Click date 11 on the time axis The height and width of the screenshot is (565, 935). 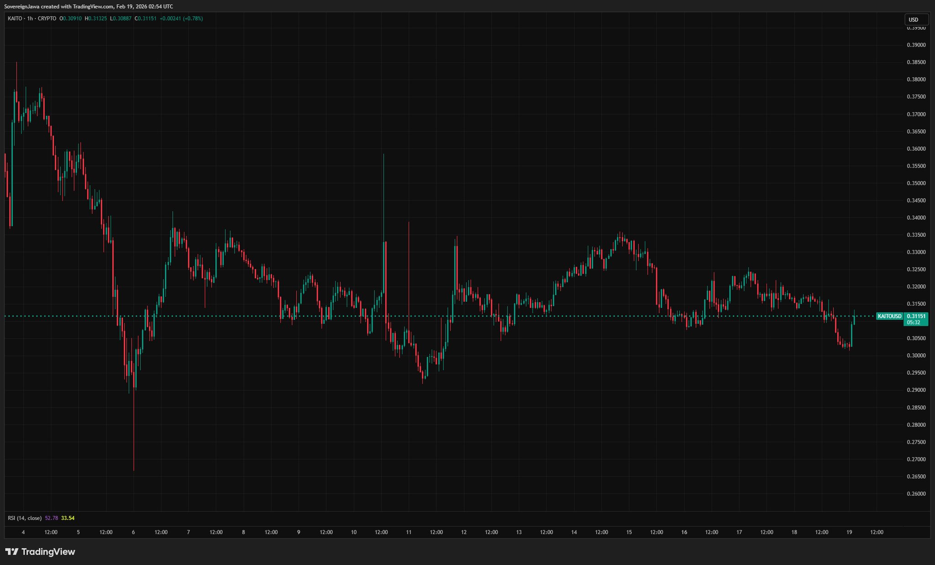[409, 532]
